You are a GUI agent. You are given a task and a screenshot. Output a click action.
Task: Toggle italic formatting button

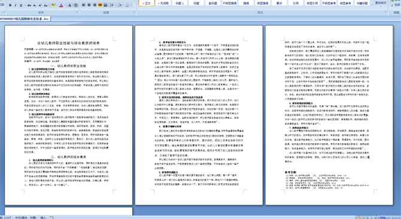point(16,5)
